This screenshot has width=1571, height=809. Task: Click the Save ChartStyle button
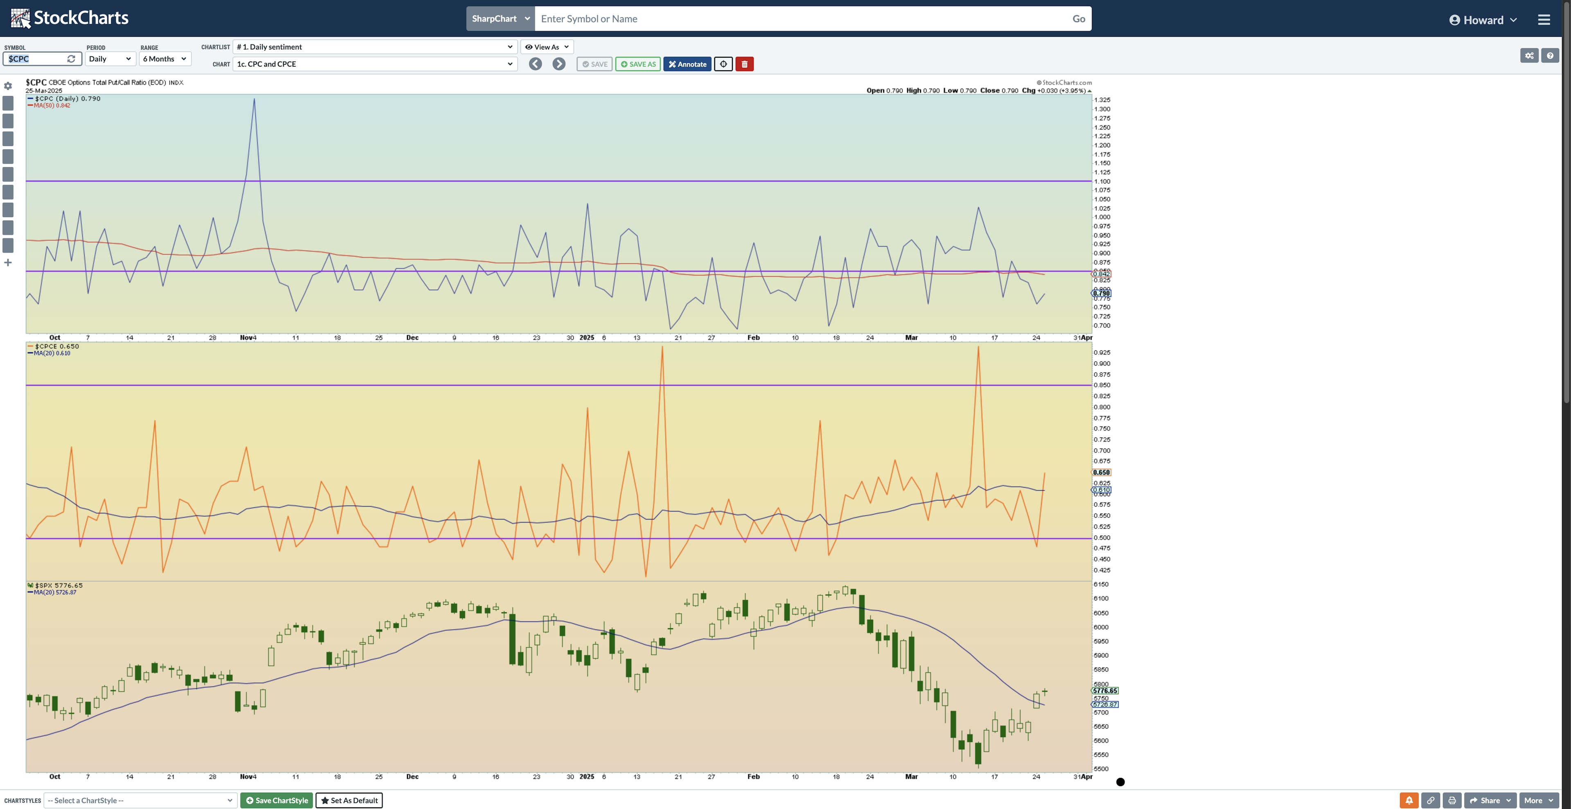coord(276,800)
